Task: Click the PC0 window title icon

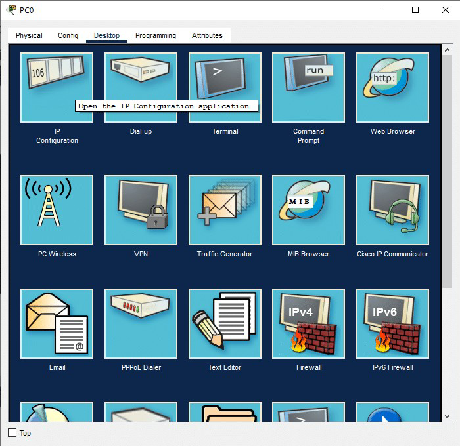Action: (11, 10)
